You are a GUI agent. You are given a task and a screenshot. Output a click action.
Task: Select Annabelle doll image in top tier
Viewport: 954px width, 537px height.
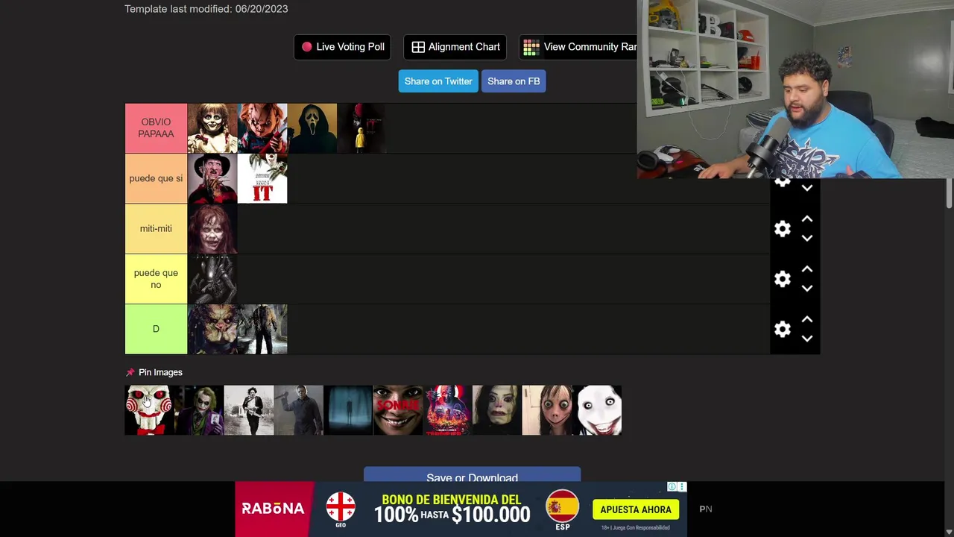212,128
